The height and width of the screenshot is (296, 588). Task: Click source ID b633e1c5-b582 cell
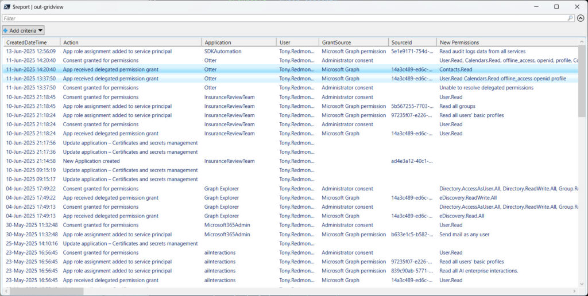[x=412, y=235]
